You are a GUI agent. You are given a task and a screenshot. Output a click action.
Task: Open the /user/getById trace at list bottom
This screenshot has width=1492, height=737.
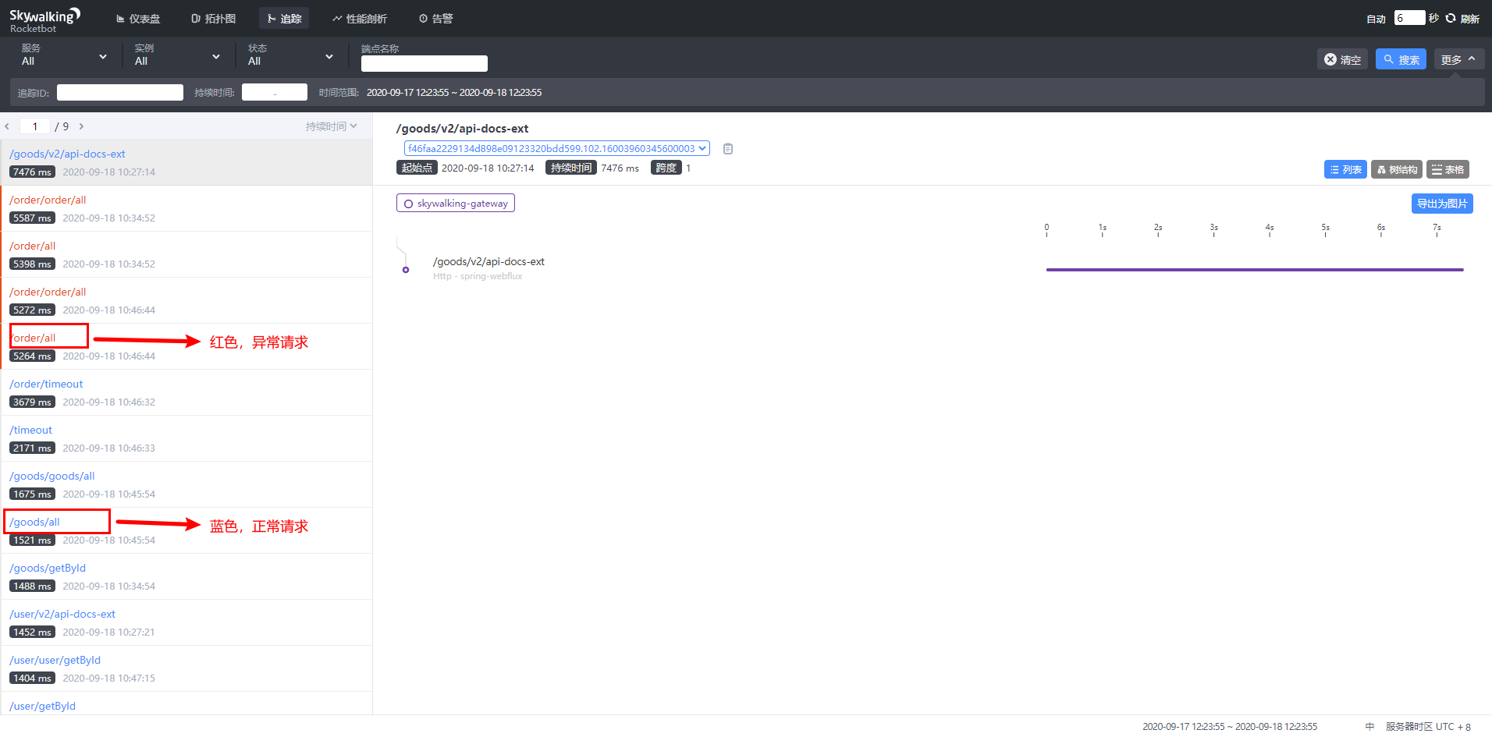(x=186, y=703)
